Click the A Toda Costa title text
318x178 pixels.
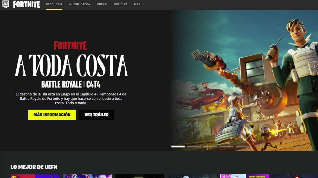pos(71,65)
